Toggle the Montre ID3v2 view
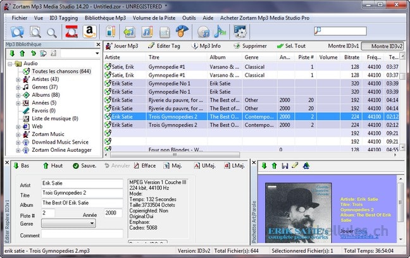Viewport: 410px width, 258px height. coord(383,46)
